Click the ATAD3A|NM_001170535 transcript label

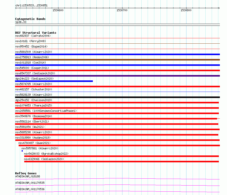click(30, 183)
